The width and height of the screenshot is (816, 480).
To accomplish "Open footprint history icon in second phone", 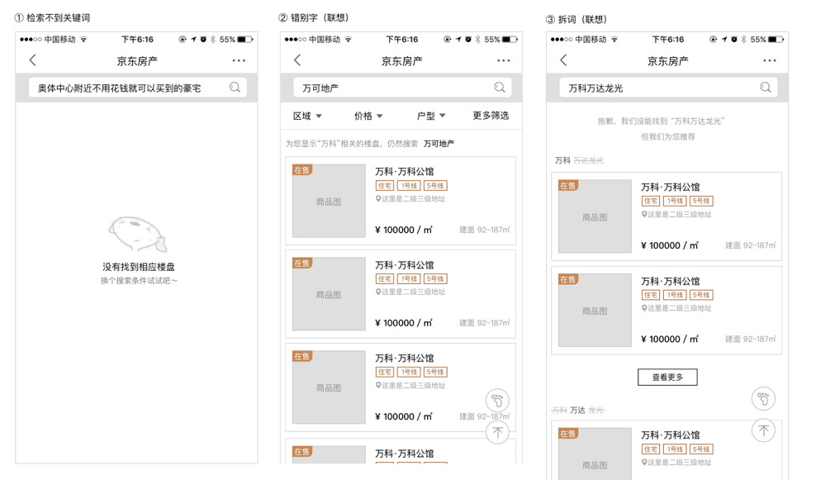I will [497, 401].
